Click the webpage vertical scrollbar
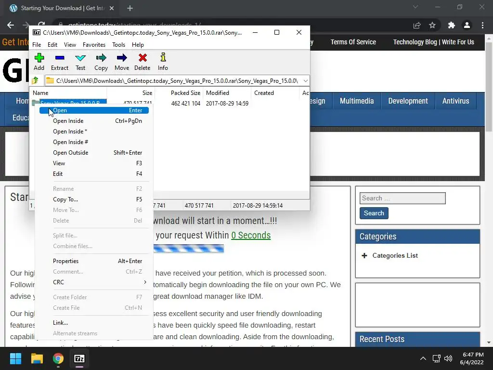The height and width of the screenshot is (370, 493). click(x=489, y=87)
